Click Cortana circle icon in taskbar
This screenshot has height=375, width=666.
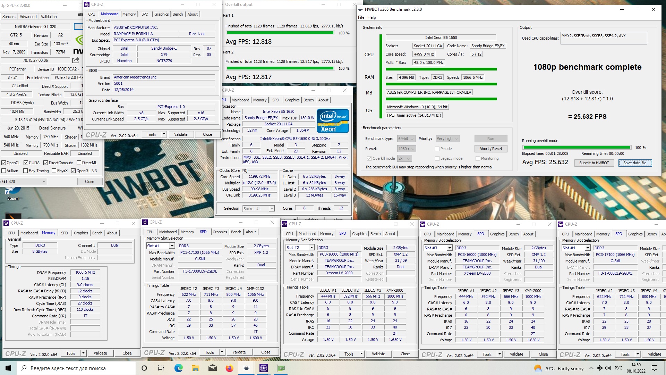point(144,368)
